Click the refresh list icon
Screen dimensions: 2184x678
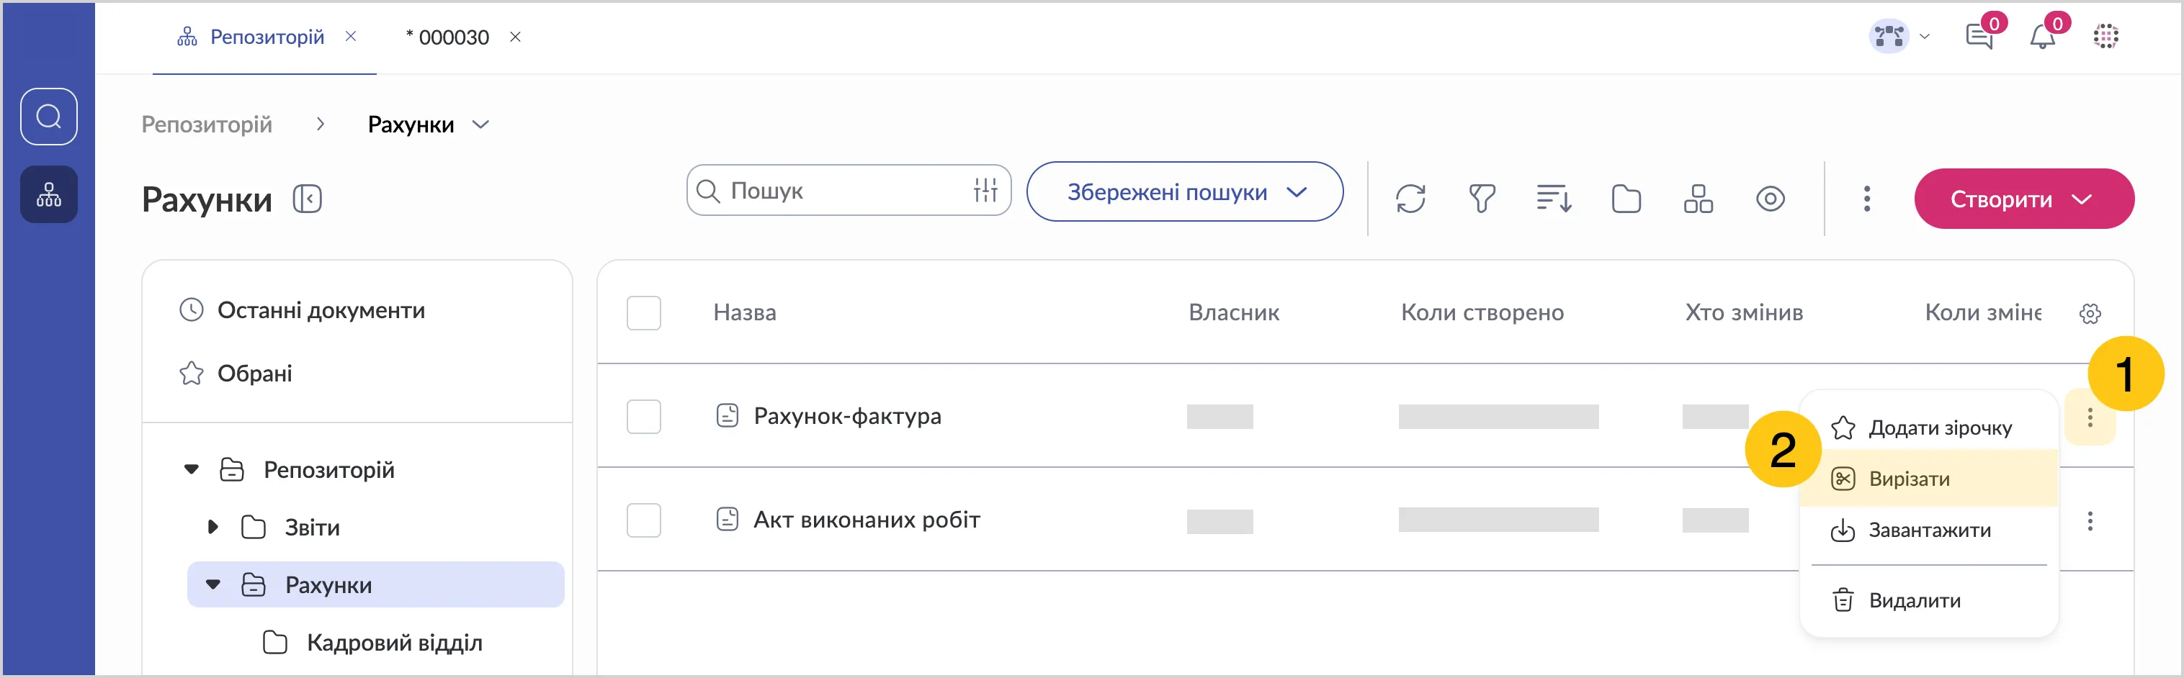1410,199
